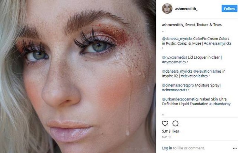The image size is (239, 153).
Task: Open ashmeredith_ username in header
Action: click(x=186, y=9)
